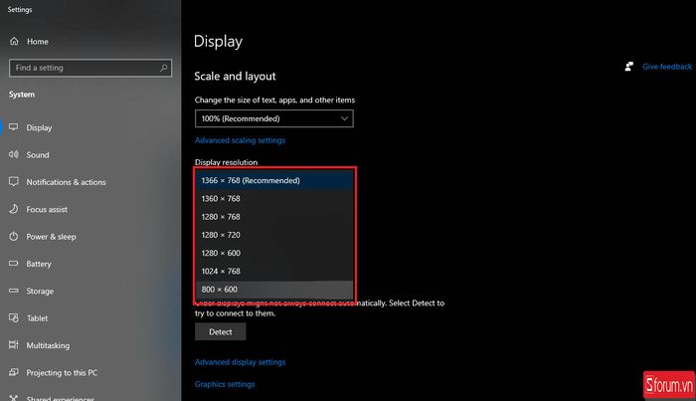Click the Sound speaker icon
This screenshot has height=401, width=696.
coord(14,154)
